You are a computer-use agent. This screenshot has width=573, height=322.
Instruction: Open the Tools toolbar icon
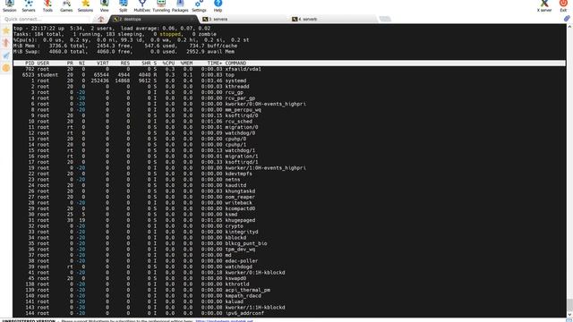pyautogui.click(x=47, y=5)
